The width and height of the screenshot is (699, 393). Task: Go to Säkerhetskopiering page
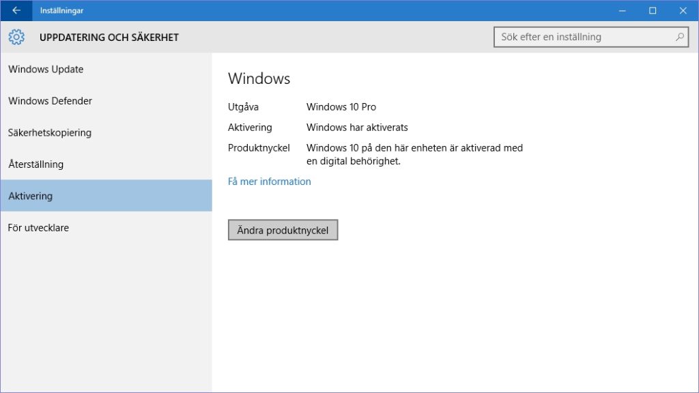(x=49, y=132)
